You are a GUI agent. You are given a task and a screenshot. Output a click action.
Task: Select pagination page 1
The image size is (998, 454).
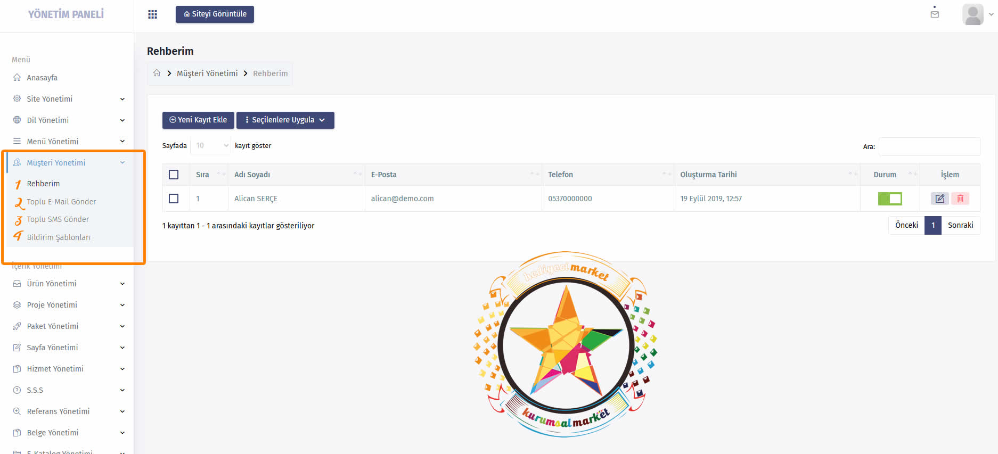pos(933,225)
